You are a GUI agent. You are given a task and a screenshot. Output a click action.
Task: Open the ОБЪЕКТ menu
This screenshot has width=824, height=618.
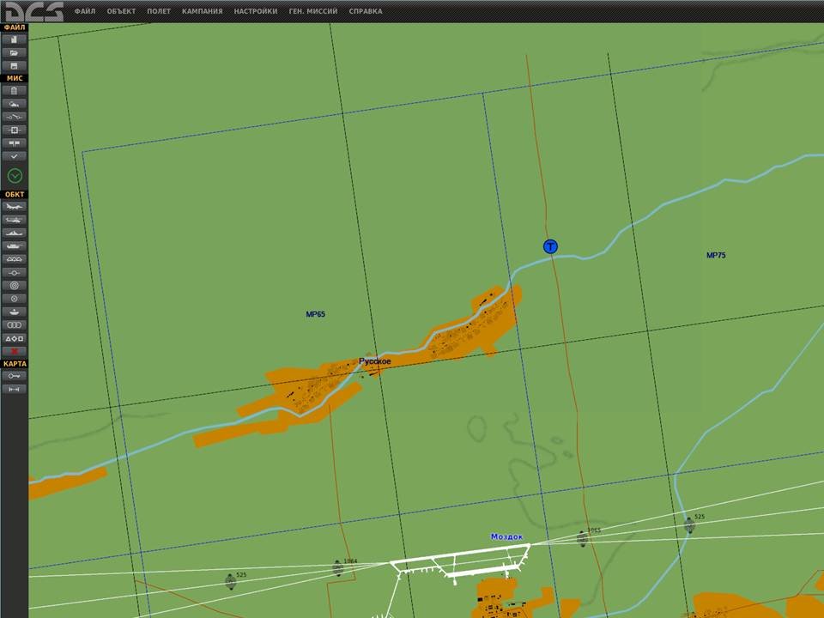pos(121,11)
